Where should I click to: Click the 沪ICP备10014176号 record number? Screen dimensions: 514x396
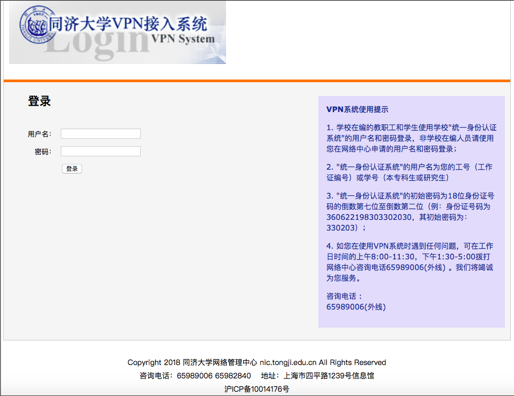point(256,389)
